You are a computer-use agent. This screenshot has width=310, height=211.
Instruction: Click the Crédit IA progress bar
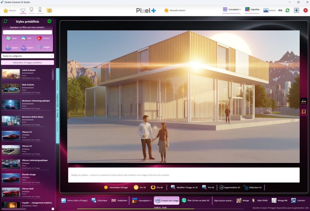tap(160, 209)
